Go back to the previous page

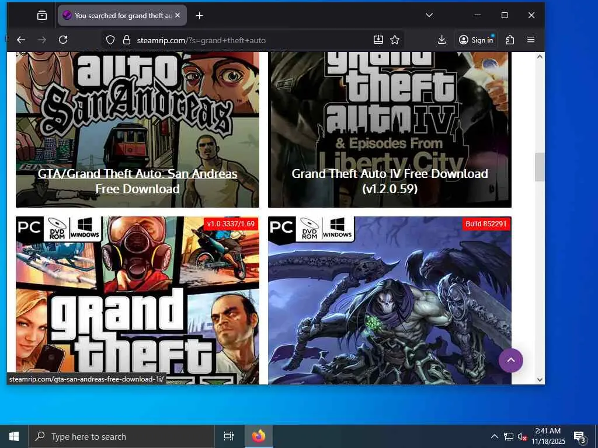[21, 40]
